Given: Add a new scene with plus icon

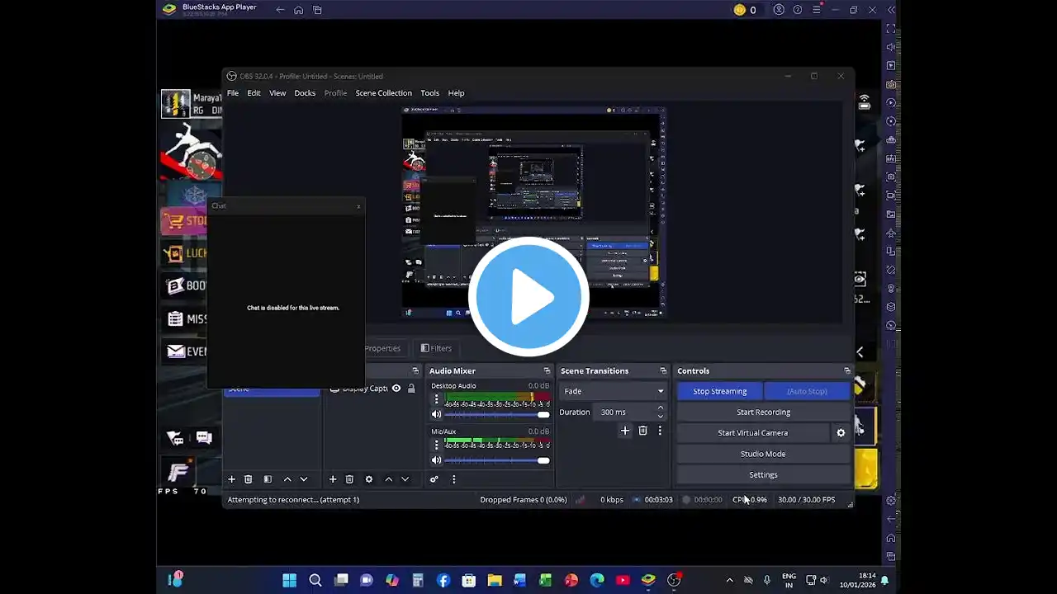Looking at the screenshot, I should coord(232,479).
